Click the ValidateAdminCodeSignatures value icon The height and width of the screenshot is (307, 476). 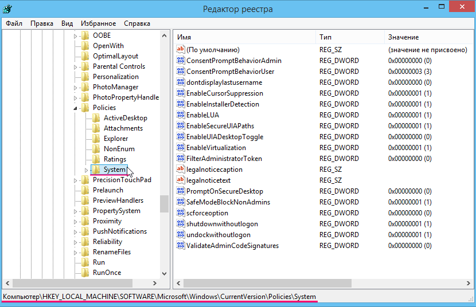pos(180,246)
